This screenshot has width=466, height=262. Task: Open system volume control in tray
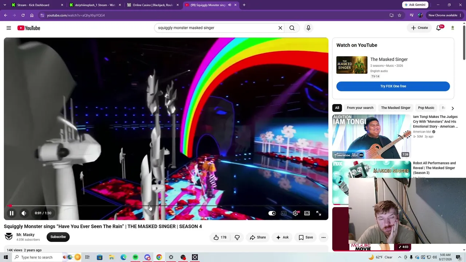pyautogui.click(x=434, y=257)
